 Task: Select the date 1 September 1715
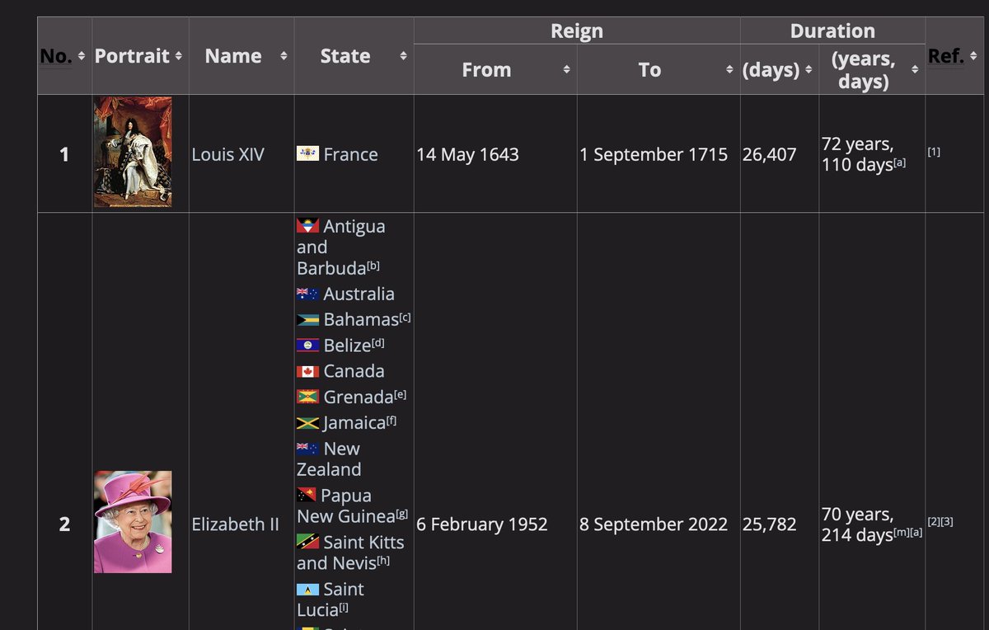654,154
